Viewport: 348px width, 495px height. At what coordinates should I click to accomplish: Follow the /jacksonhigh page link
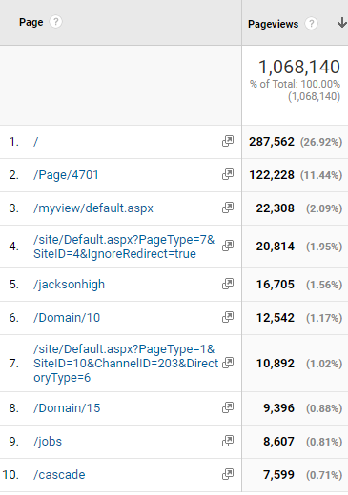pos(69,285)
